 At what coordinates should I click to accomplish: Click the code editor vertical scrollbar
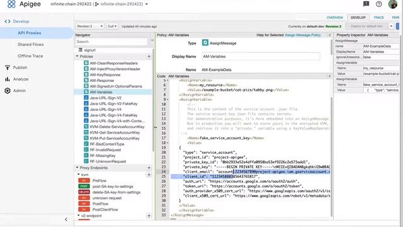(331, 157)
